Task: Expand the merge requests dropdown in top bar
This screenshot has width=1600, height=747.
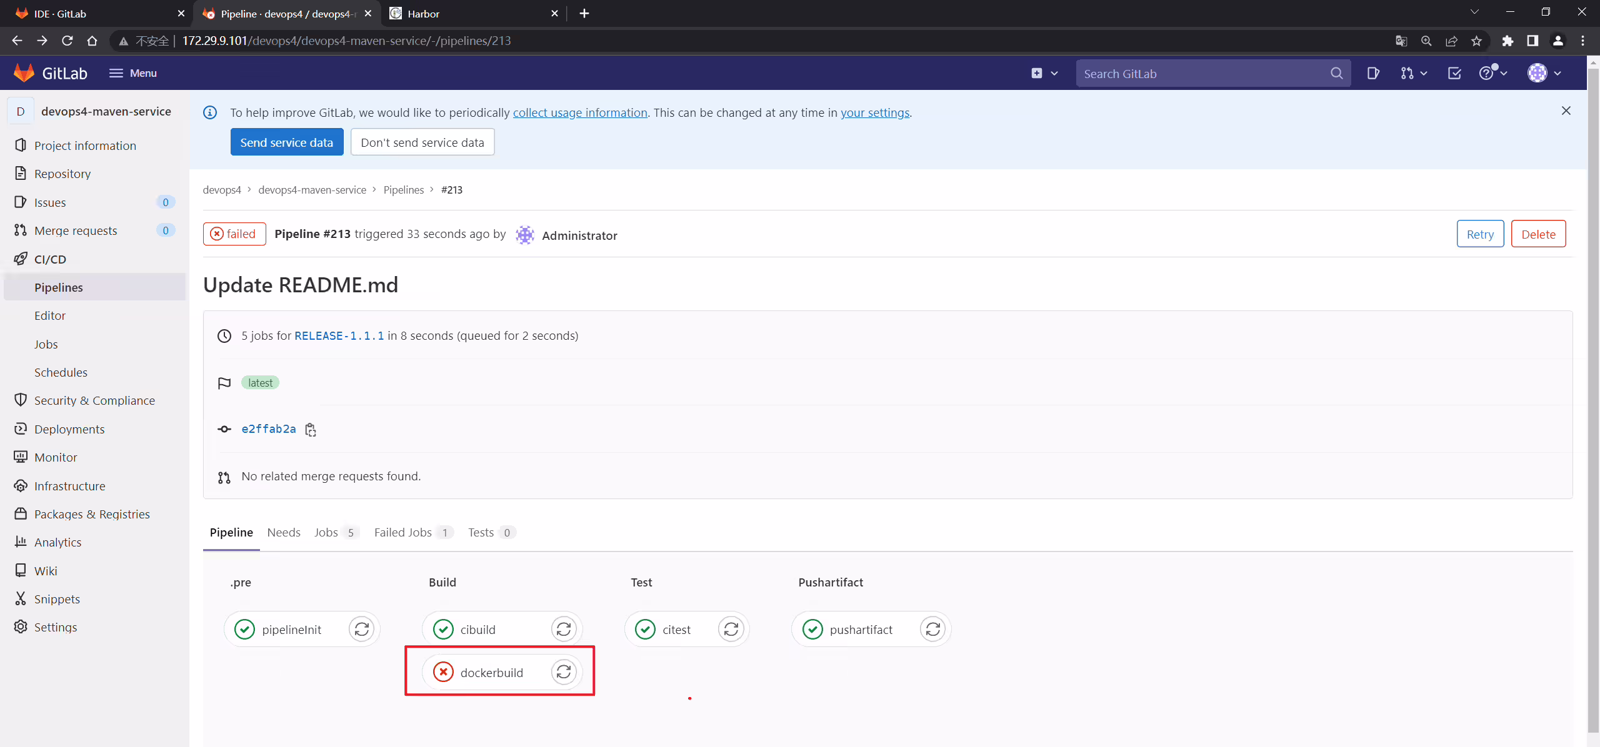Action: [1414, 73]
